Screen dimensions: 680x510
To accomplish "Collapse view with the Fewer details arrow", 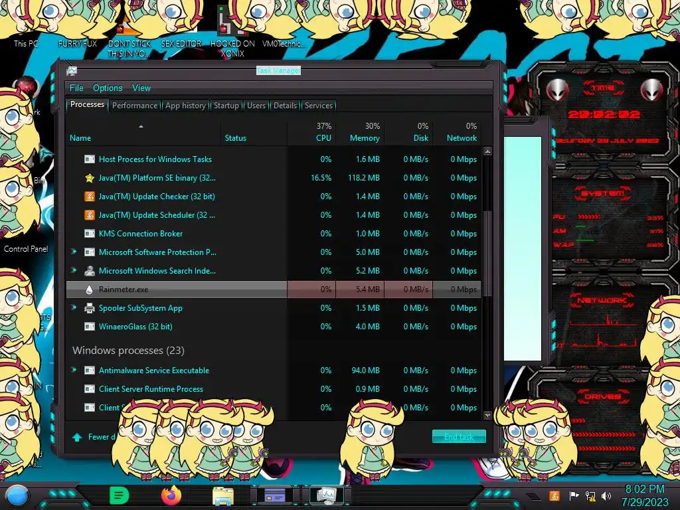I will coord(77,437).
